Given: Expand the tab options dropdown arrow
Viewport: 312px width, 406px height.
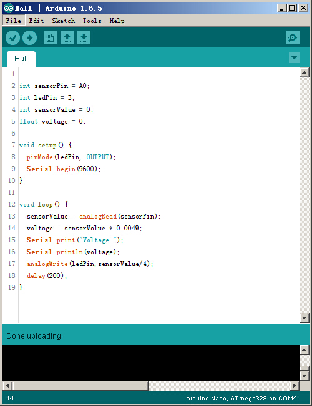Looking at the screenshot, I should click(294, 57).
